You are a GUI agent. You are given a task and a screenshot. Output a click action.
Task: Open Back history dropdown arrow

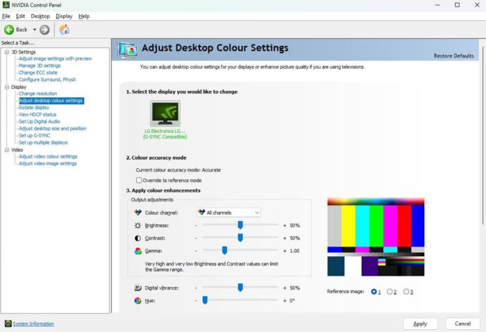(x=35, y=30)
